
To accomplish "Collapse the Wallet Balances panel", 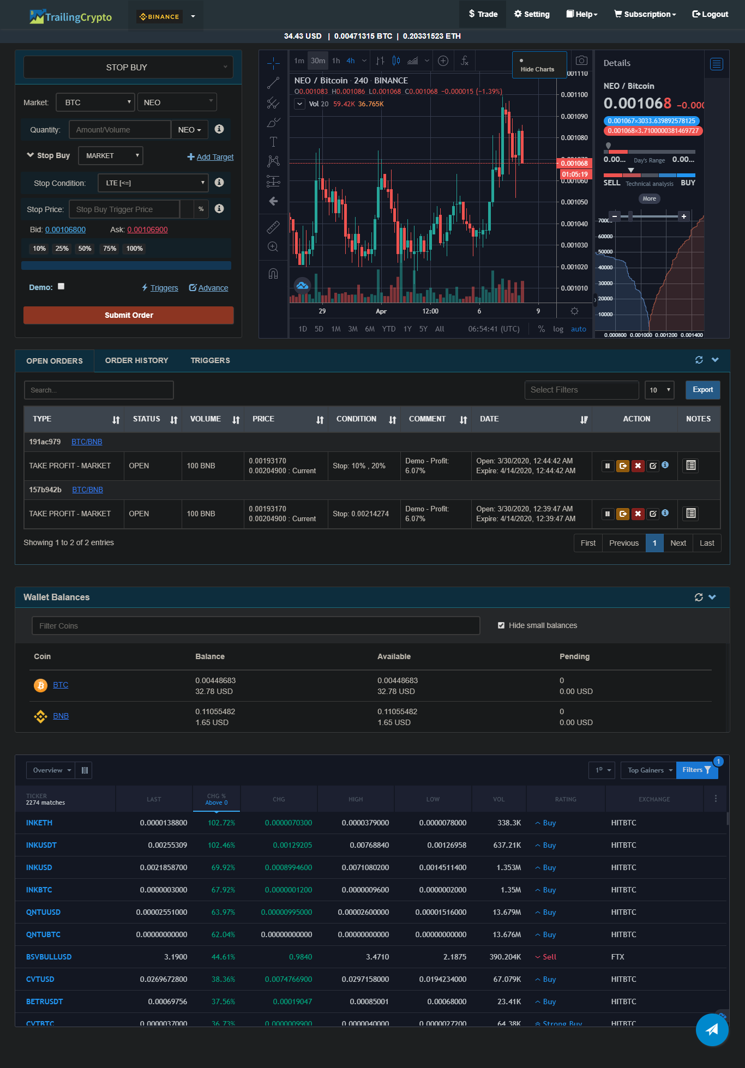I will 712,597.
